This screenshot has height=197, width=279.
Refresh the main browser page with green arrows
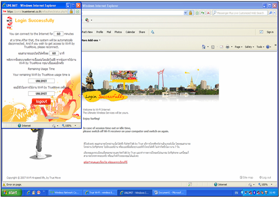point(203,13)
